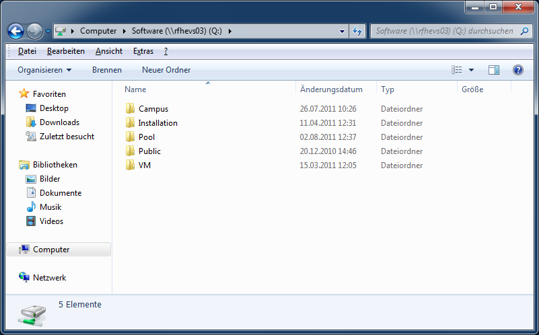Select the VM folder name
539x335 pixels.
[x=145, y=165]
